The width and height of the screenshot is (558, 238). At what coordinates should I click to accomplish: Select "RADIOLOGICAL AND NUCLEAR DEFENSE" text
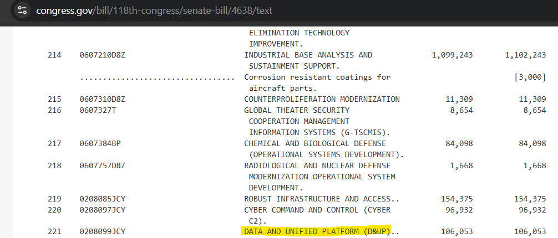(x=317, y=165)
